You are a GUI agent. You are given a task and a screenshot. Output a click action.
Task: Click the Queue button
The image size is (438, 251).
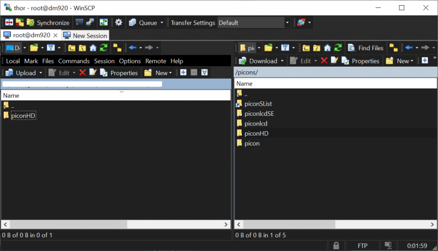pyautogui.click(x=143, y=23)
